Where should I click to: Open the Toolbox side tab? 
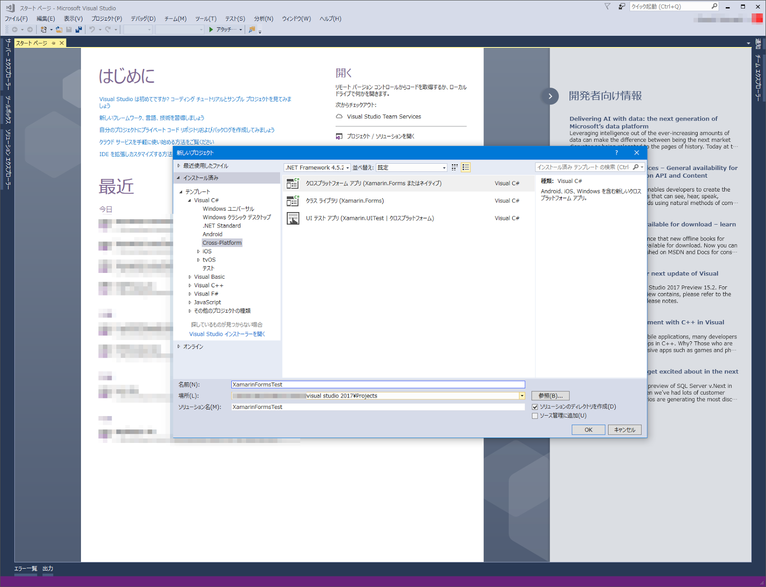click(8, 110)
